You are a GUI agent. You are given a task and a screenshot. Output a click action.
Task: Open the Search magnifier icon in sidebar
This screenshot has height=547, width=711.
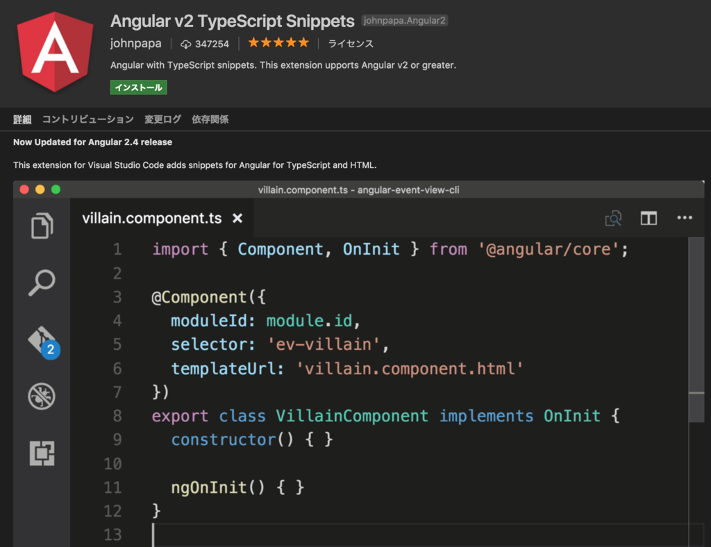42,283
